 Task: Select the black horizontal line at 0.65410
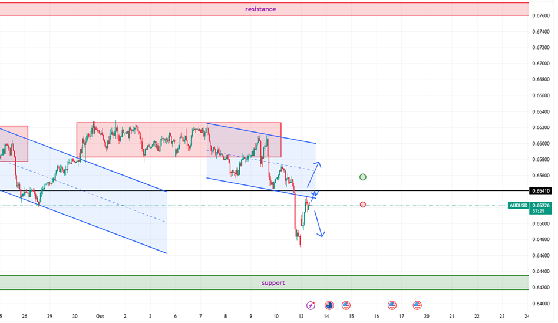[412, 191]
